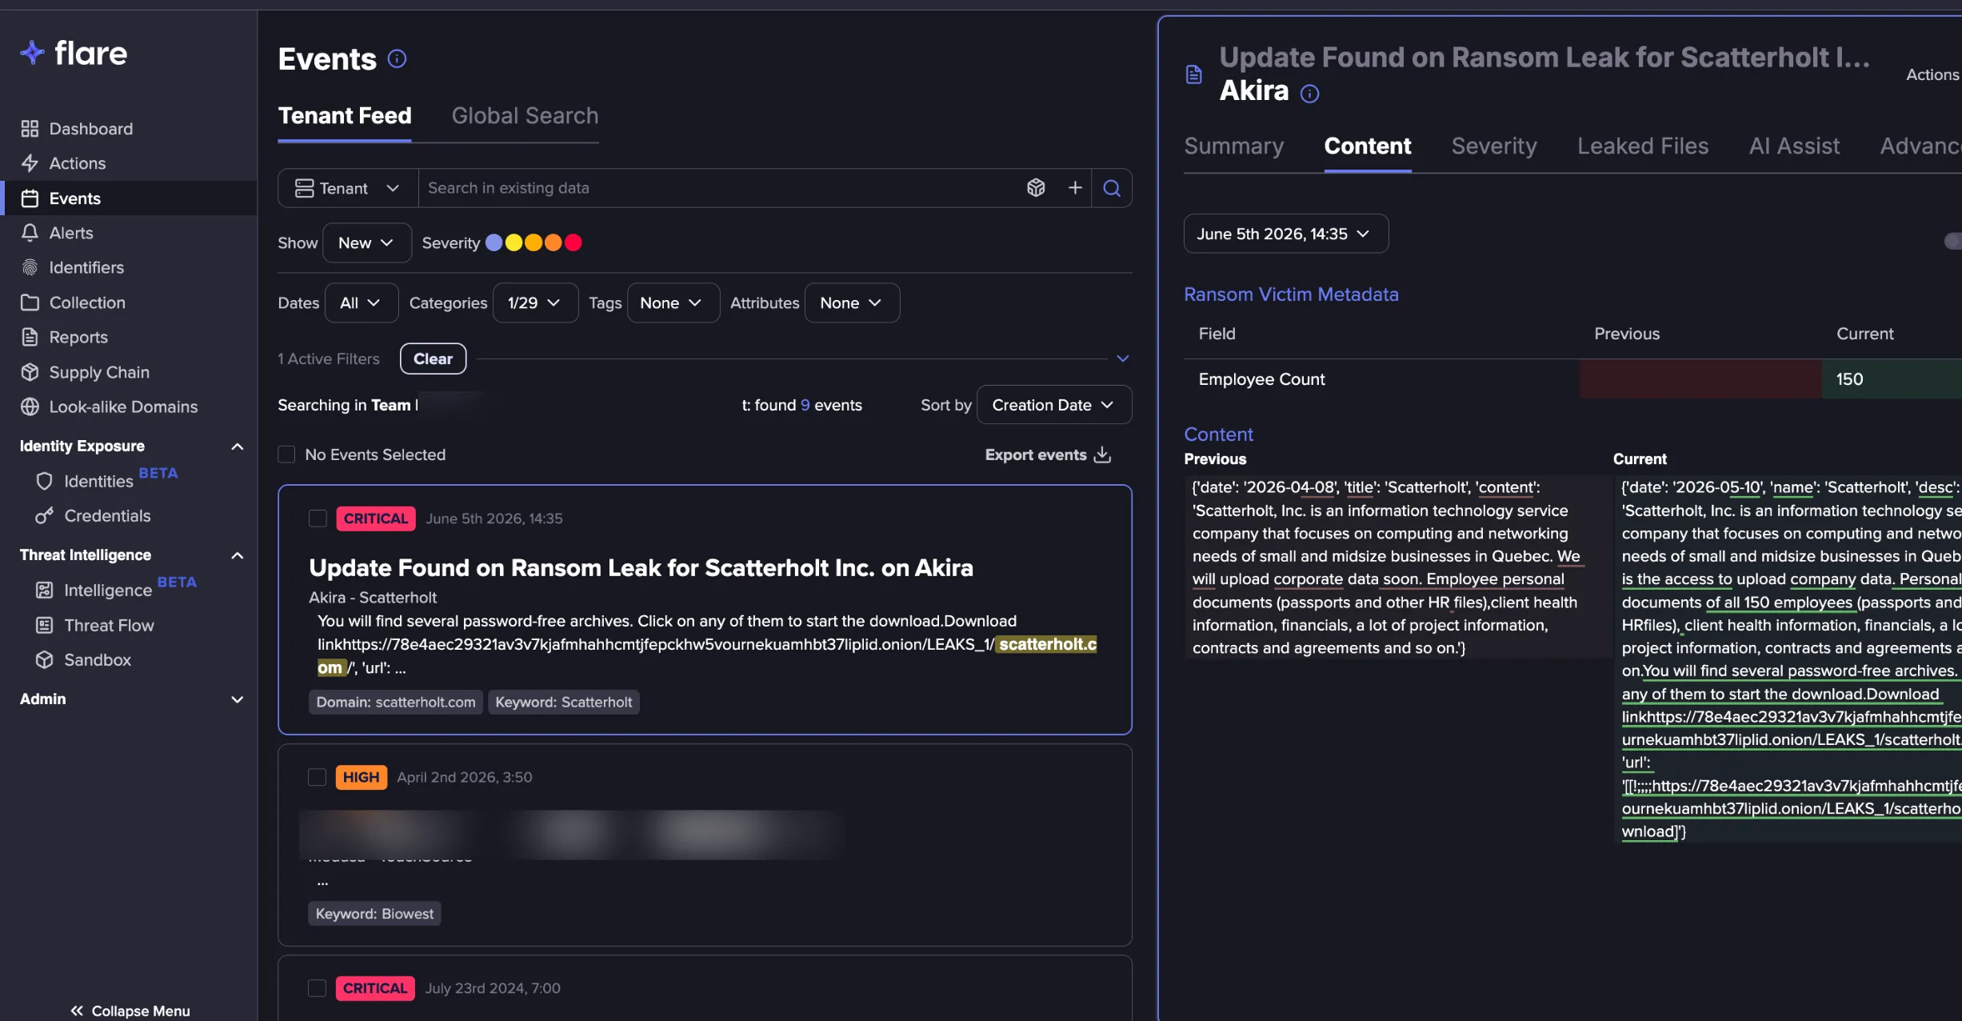Image resolution: width=1962 pixels, height=1021 pixels.
Task: Open Identifiers fingerprint icon
Action: [30, 267]
